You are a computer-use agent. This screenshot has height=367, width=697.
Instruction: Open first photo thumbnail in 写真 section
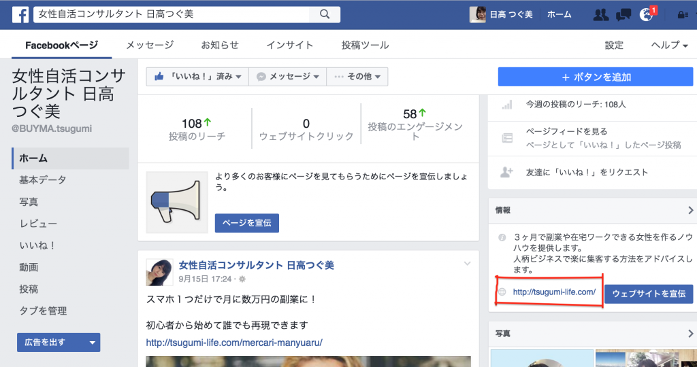click(542, 358)
